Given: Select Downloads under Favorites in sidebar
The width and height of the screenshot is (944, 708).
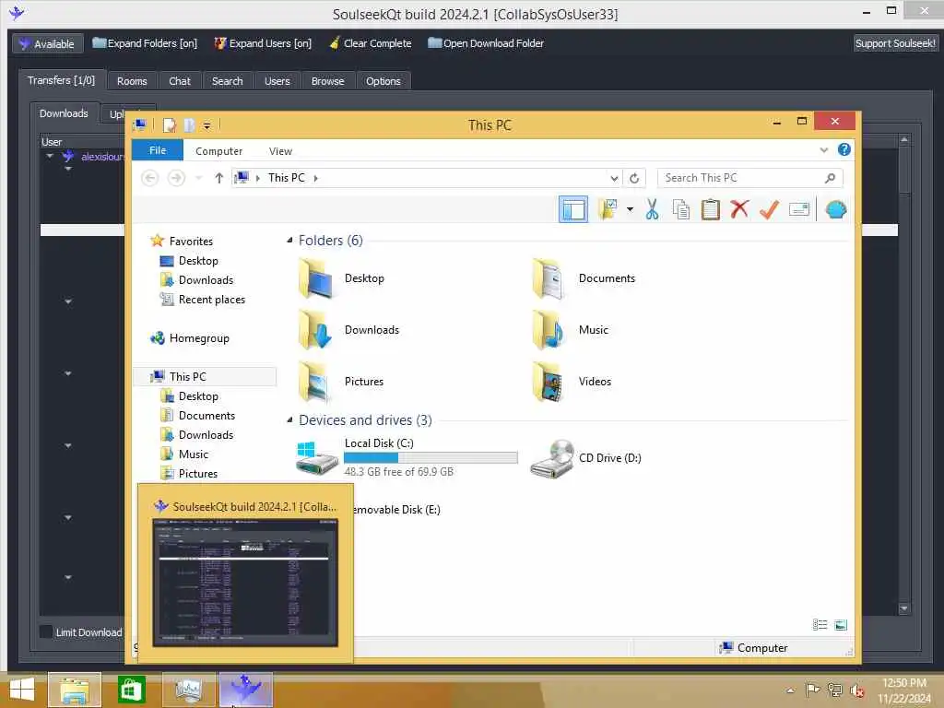Looking at the screenshot, I should (x=197, y=280).
